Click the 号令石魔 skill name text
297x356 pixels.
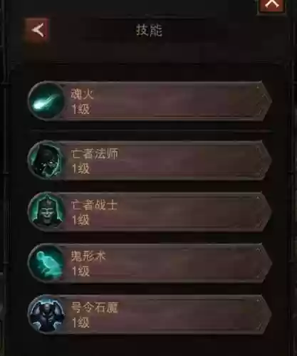(x=94, y=308)
